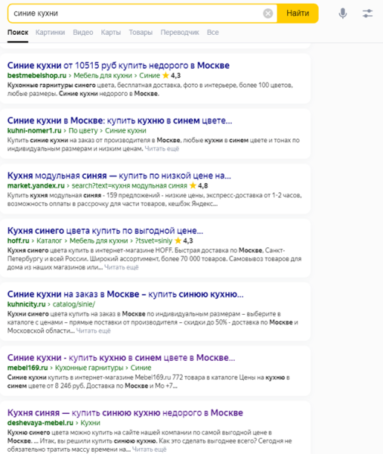This screenshot has width=383, height=454.
Task: Open the Карты tab
Action: point(111,33)
